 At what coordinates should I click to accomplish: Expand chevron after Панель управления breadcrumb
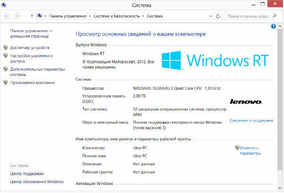point(90,16)
